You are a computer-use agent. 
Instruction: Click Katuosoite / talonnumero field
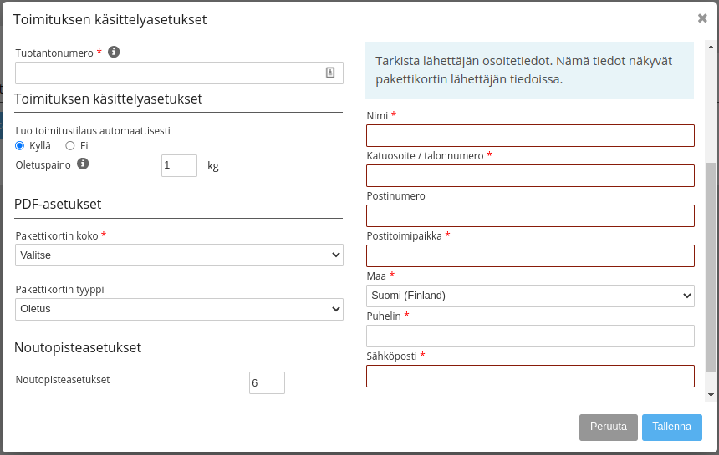(x=530, y=176)
